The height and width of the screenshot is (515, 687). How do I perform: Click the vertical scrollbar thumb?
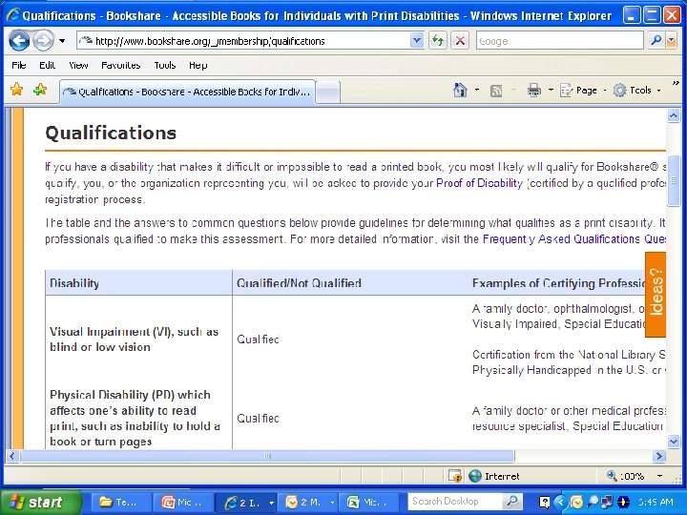point(674,180)
